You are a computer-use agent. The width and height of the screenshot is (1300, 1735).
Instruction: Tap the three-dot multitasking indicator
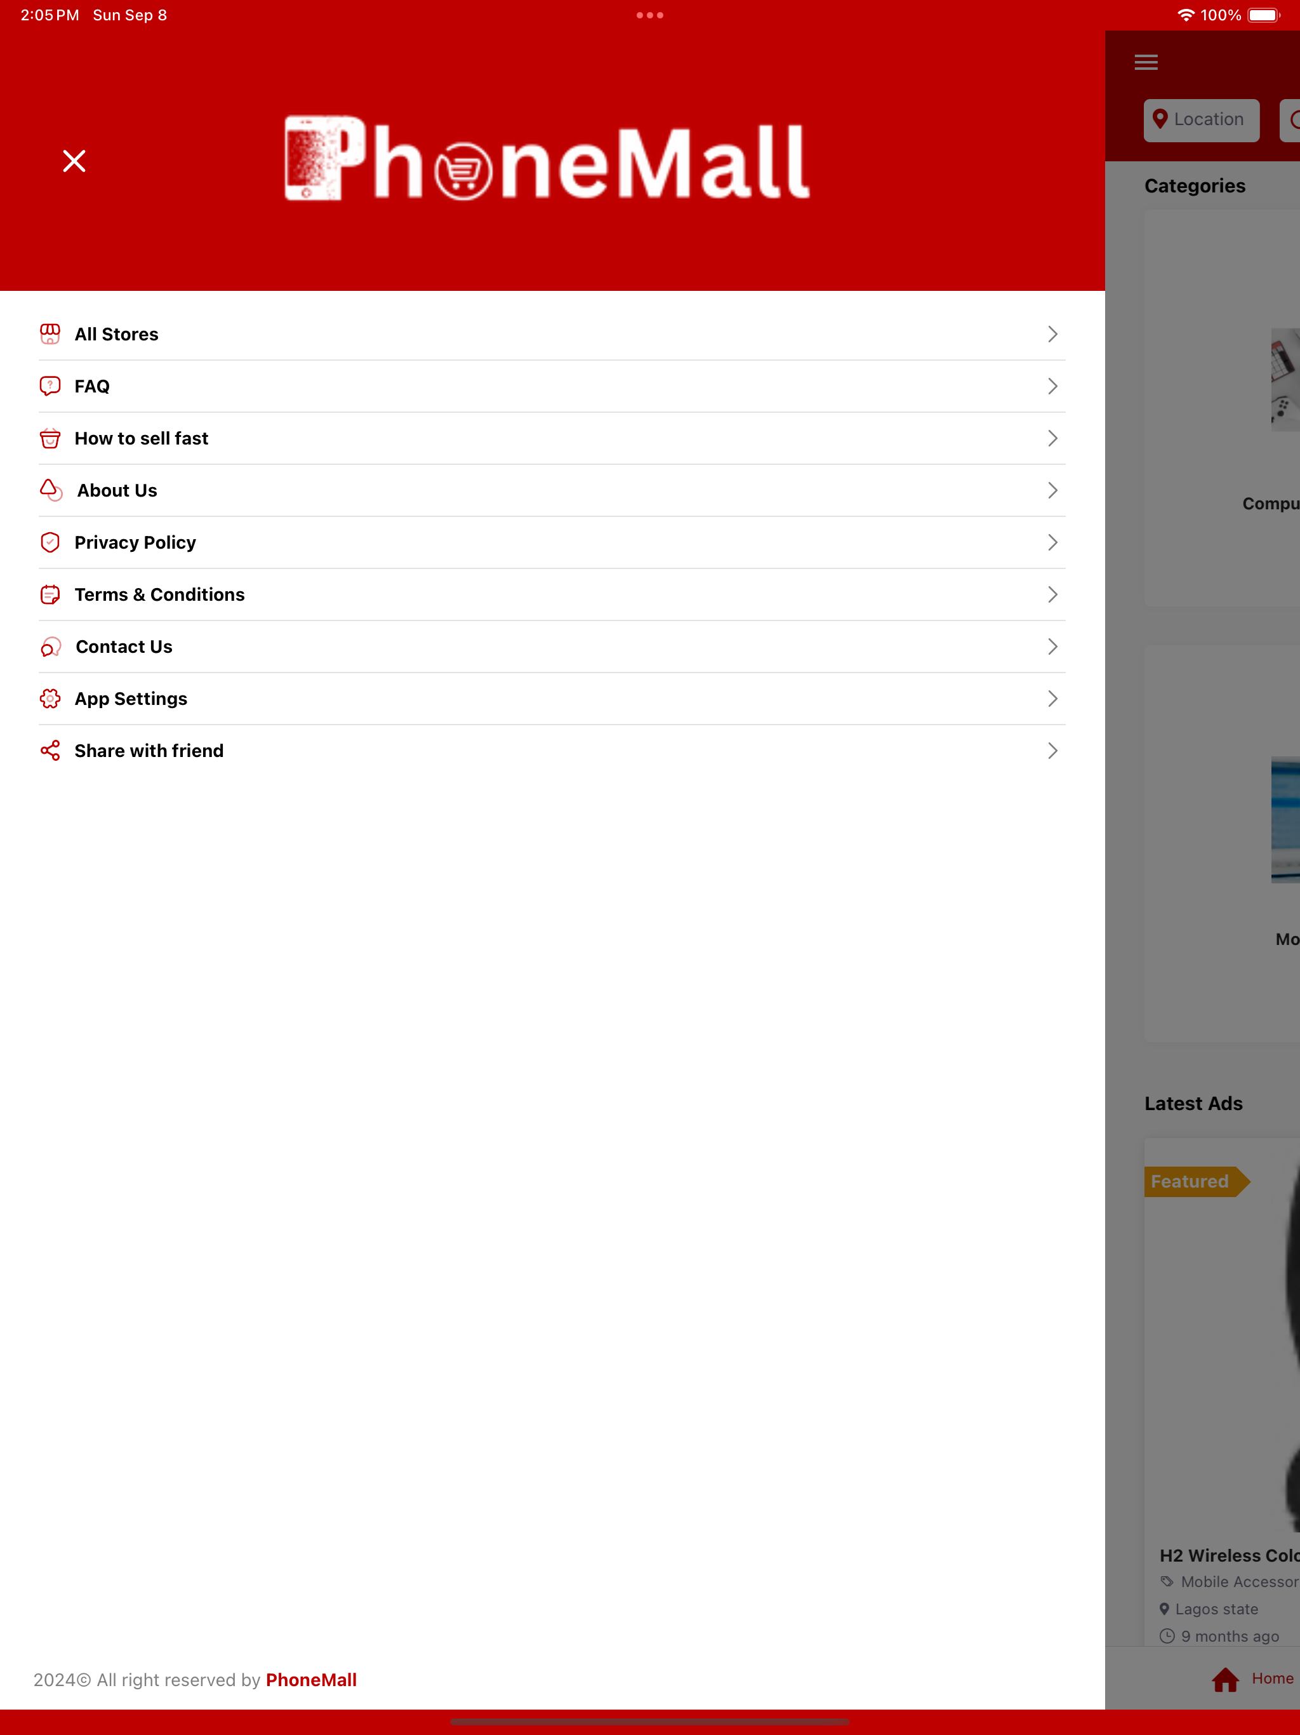click(x=650, y=15)
